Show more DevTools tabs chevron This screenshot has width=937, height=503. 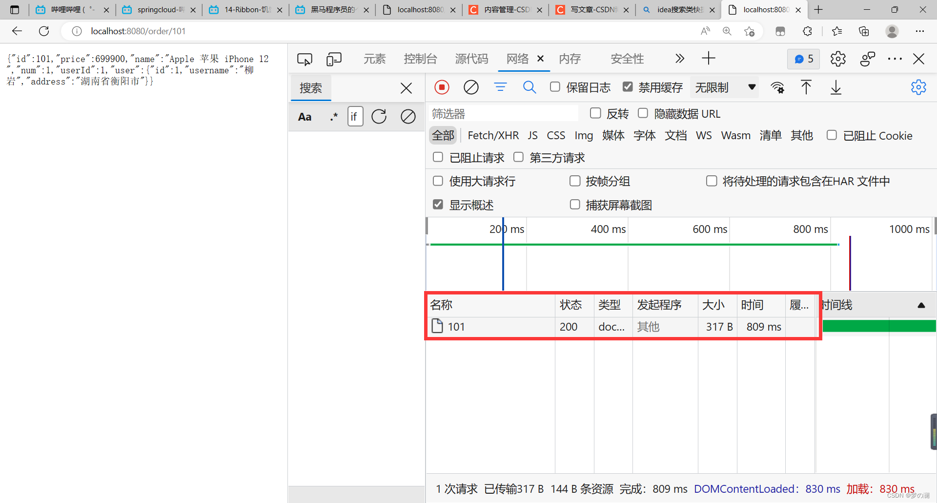[680, 59]
